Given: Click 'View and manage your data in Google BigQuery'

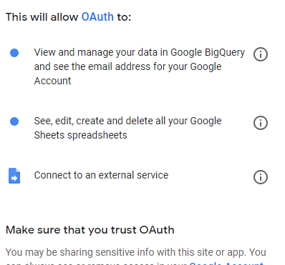Looking at the screenshot, I should pos(140,53).
